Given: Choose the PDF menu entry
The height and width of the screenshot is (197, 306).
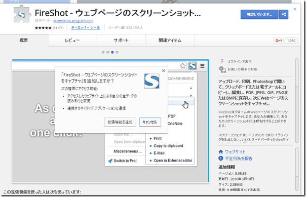Looking at the screenshot, I should click(172, 116).
